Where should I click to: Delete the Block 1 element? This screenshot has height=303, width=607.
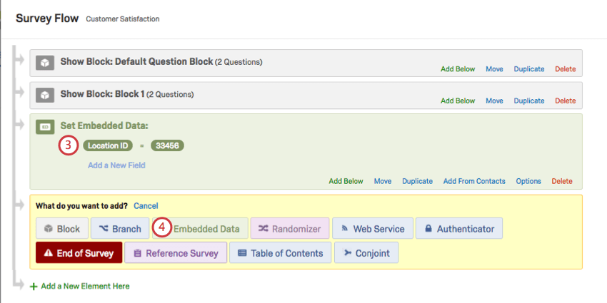pos(565,101)
